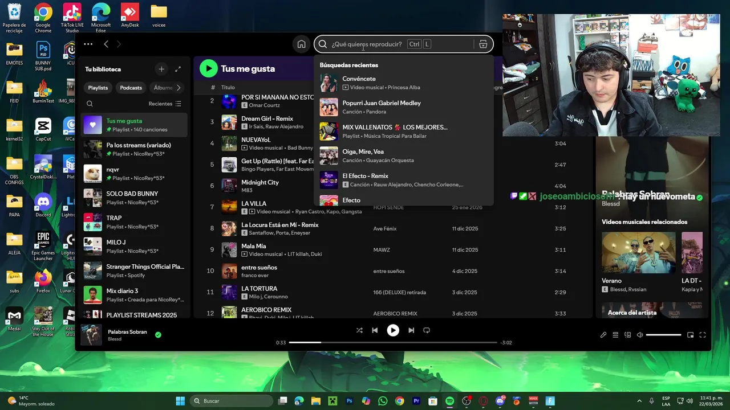Open the mini player icon

[x=690, y=335]
